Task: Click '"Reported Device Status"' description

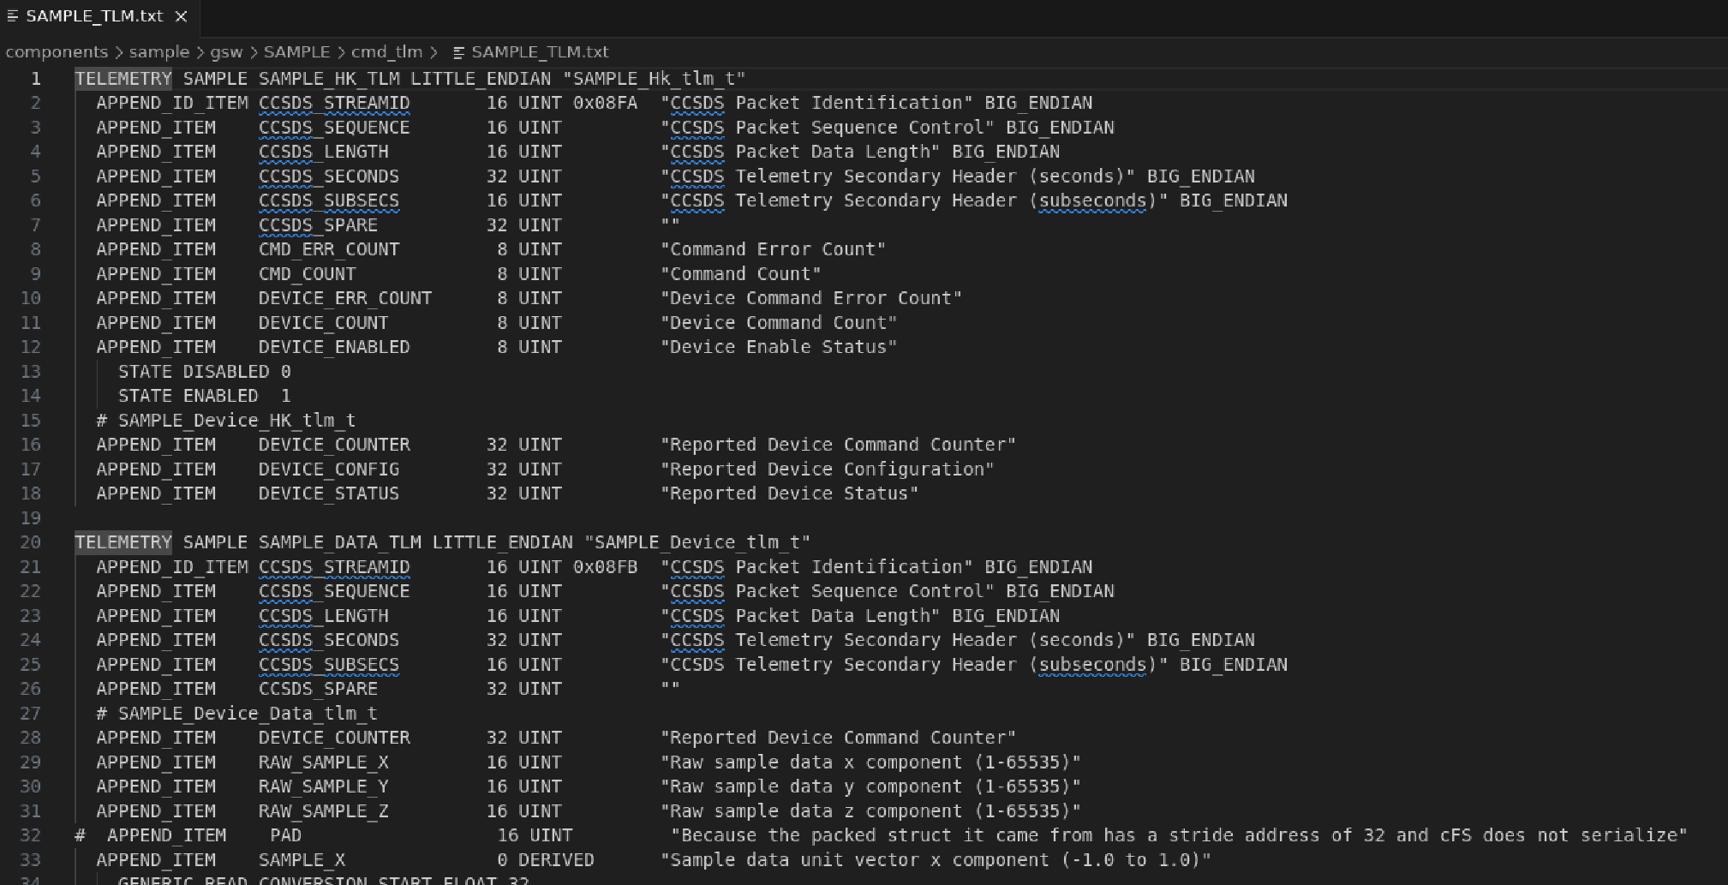Action: point(790,493)
